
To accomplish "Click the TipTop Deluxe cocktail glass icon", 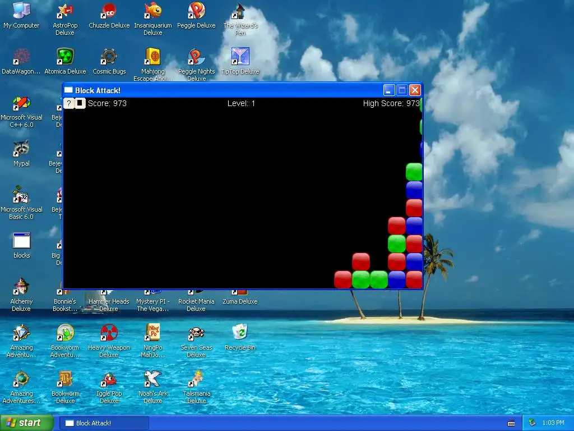I will click(240, 57).
